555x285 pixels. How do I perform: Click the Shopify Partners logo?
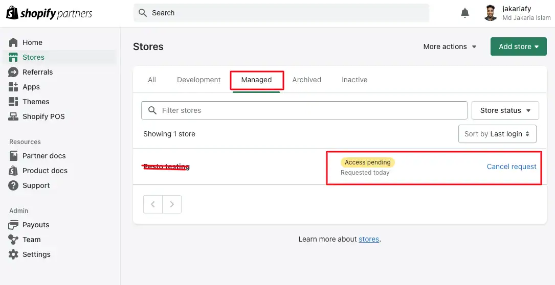point(49,13)
